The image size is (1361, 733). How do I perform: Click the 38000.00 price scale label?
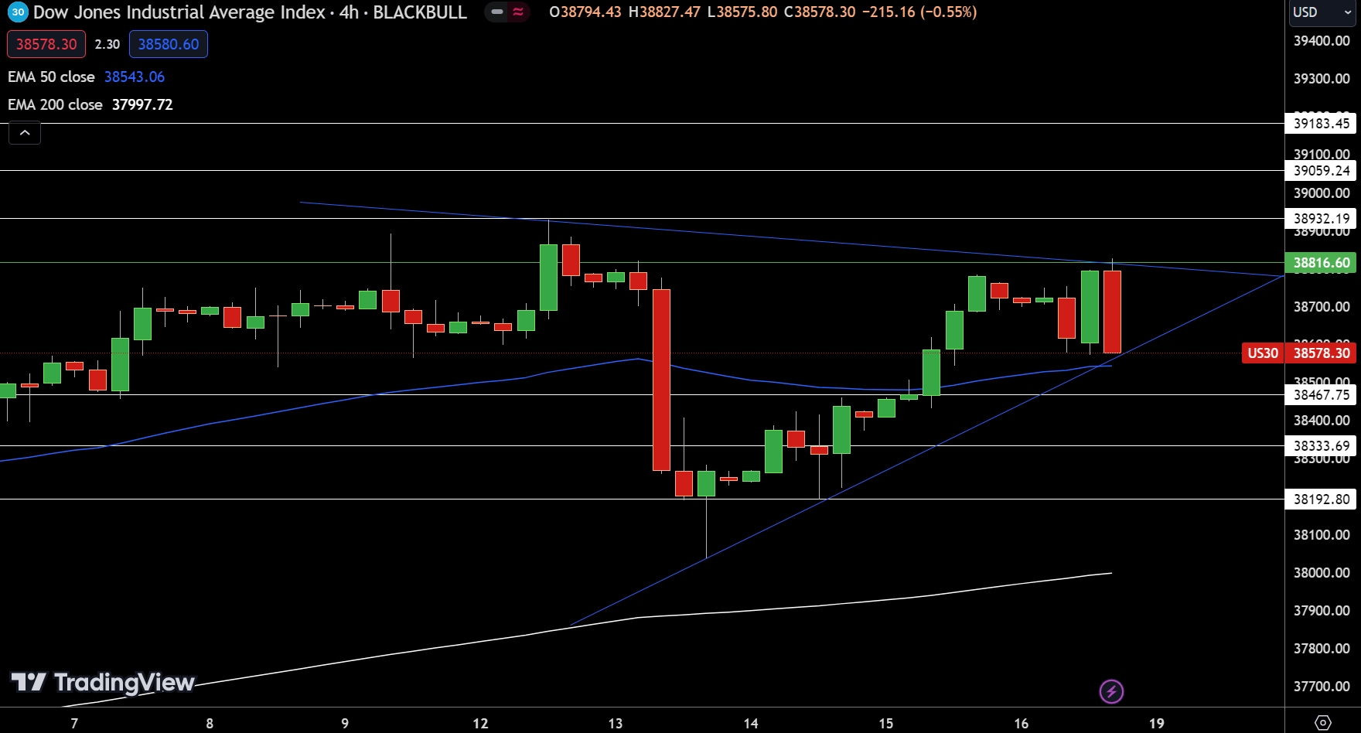[x=1322, y=573]
